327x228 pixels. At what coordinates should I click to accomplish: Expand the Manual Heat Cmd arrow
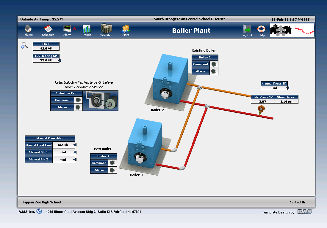pos(75,145)
